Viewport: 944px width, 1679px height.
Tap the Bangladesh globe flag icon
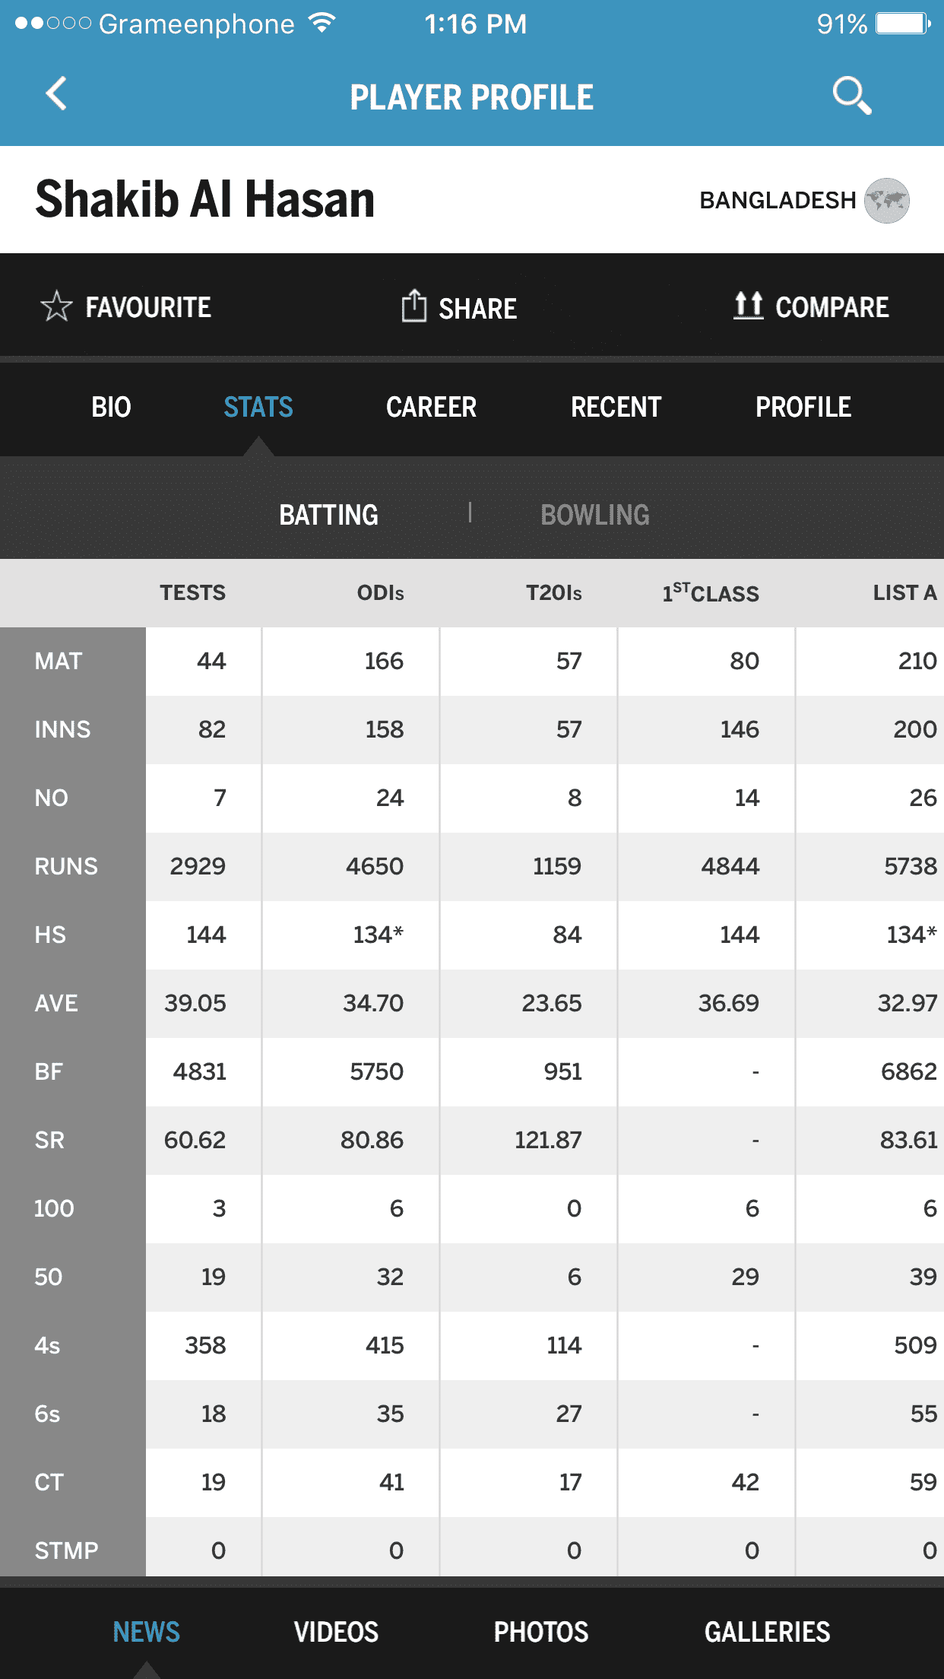[x=887, y=201]
